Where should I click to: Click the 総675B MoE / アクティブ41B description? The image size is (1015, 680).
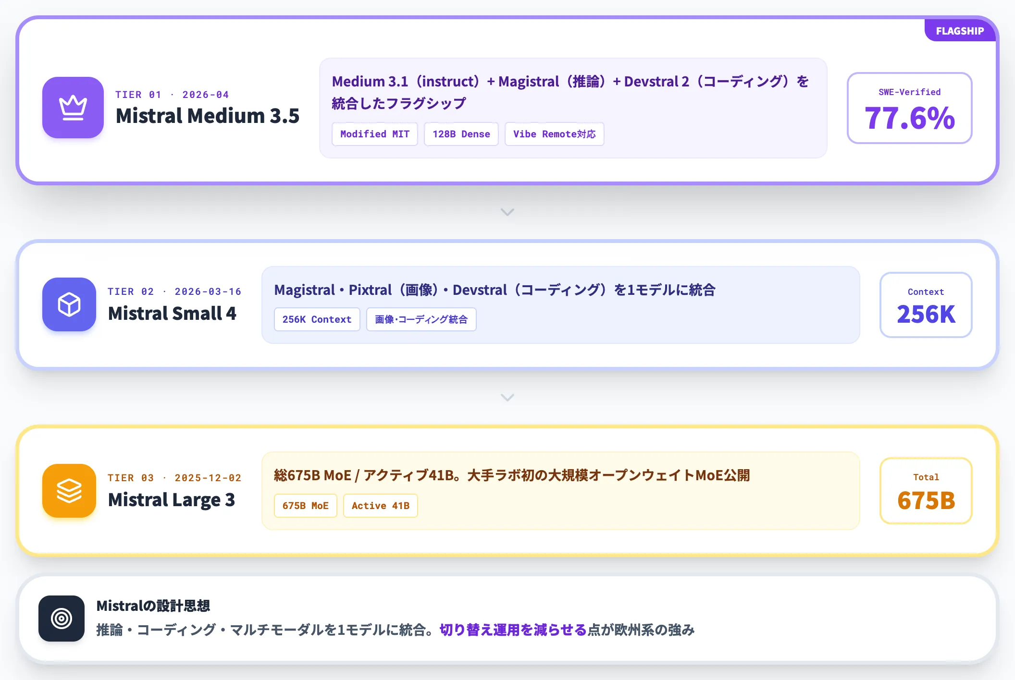(x=512, y=475)
